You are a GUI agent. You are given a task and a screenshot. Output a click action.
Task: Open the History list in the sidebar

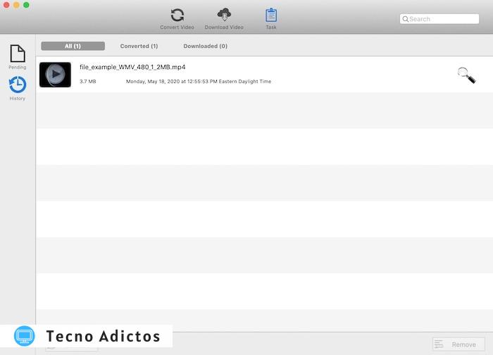tap(18, 87)
